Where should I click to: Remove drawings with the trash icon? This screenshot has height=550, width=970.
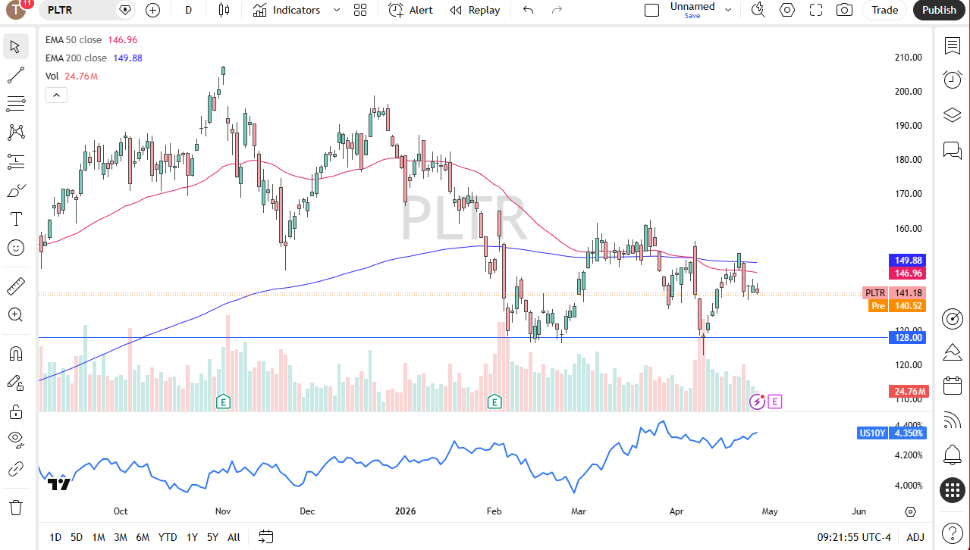16,507
